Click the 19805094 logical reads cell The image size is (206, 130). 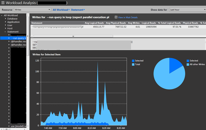click(x=151, y=27)
